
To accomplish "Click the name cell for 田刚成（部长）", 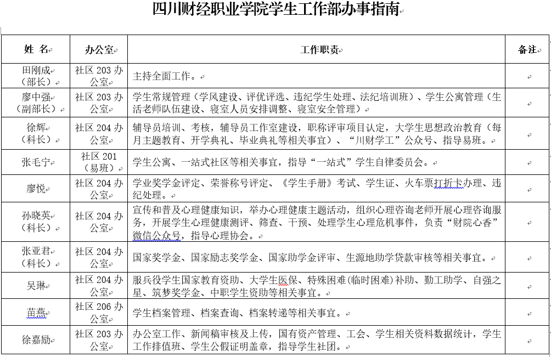I will point(36,76).
